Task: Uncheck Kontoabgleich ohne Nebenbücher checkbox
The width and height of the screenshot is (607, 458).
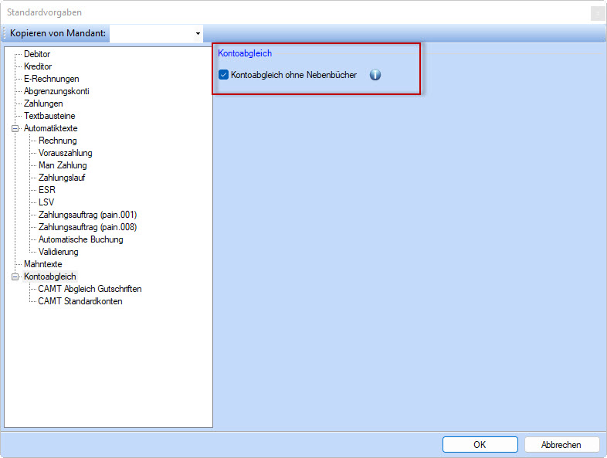Action: (224, 75)
